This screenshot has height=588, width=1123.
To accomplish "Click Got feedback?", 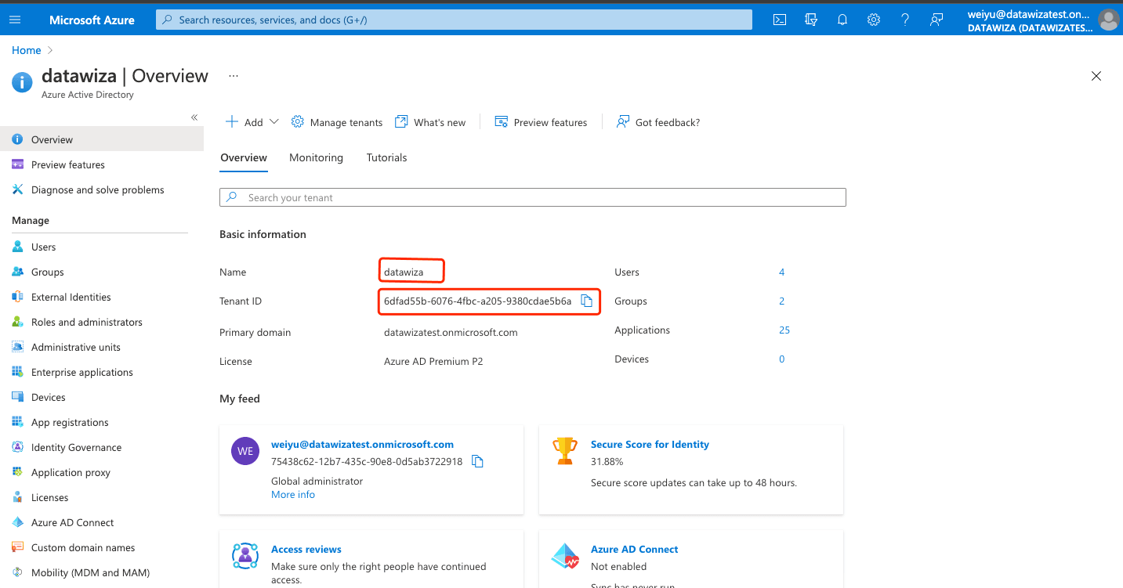I will [658, 122].
